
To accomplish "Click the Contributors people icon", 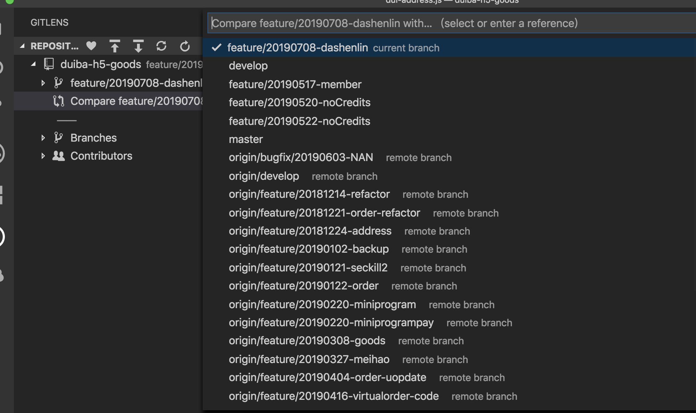I will pos(59,156).
